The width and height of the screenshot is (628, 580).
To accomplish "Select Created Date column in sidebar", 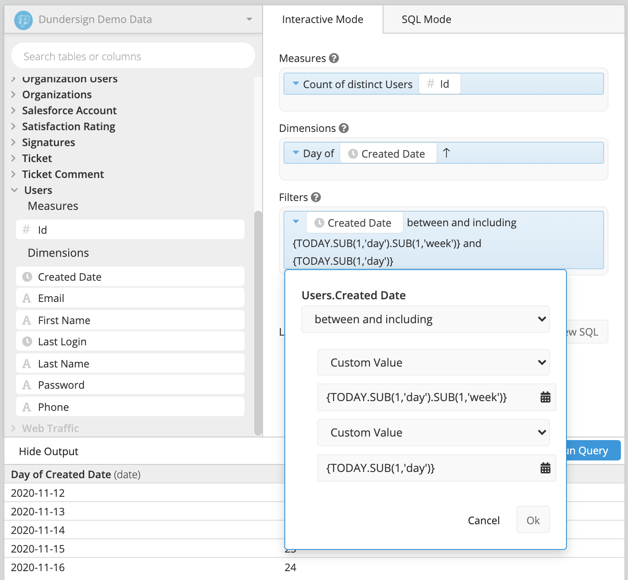I will [x=130, y=277].
